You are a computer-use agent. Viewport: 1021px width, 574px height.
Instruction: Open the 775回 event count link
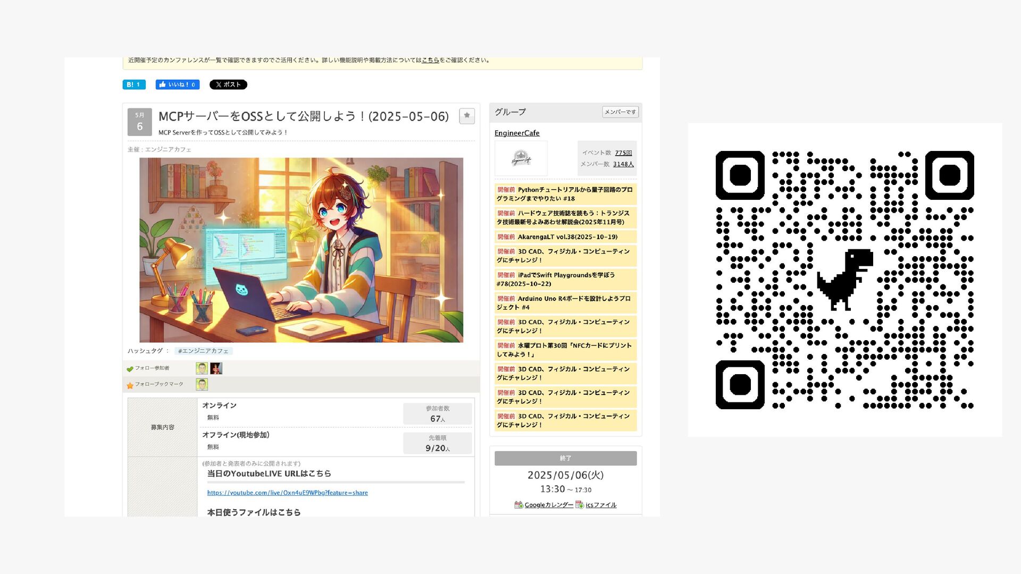(623, 153)
